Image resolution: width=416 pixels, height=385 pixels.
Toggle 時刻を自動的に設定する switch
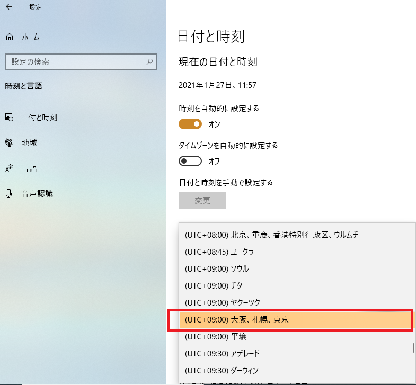[x=190, y=124]
